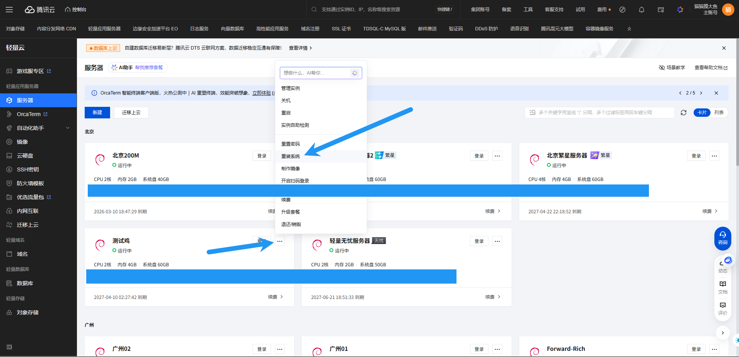Open the 评价 feedback icon

point(722,308)
